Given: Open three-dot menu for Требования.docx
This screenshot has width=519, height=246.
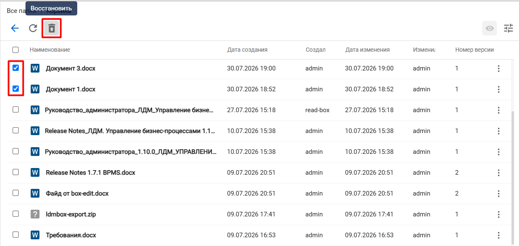Looking at the screenshot, I should tap(499, 235).
